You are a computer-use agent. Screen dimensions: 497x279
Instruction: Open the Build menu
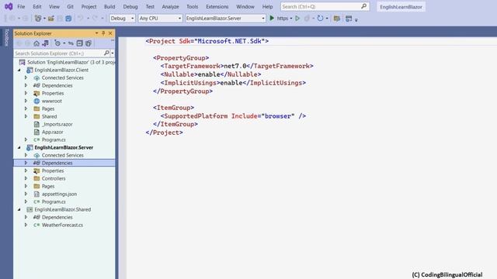pyautogui.click(x=109, y=6)
